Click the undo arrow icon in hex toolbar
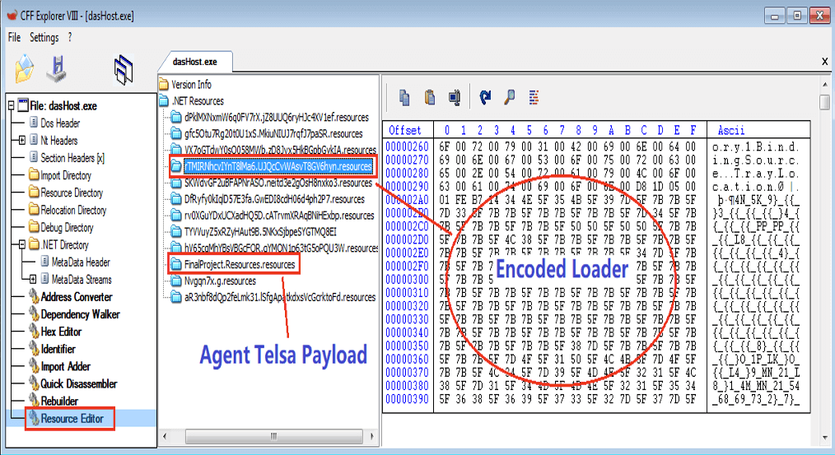The height and width of the screenshot is (455, 835). point(485,97)
